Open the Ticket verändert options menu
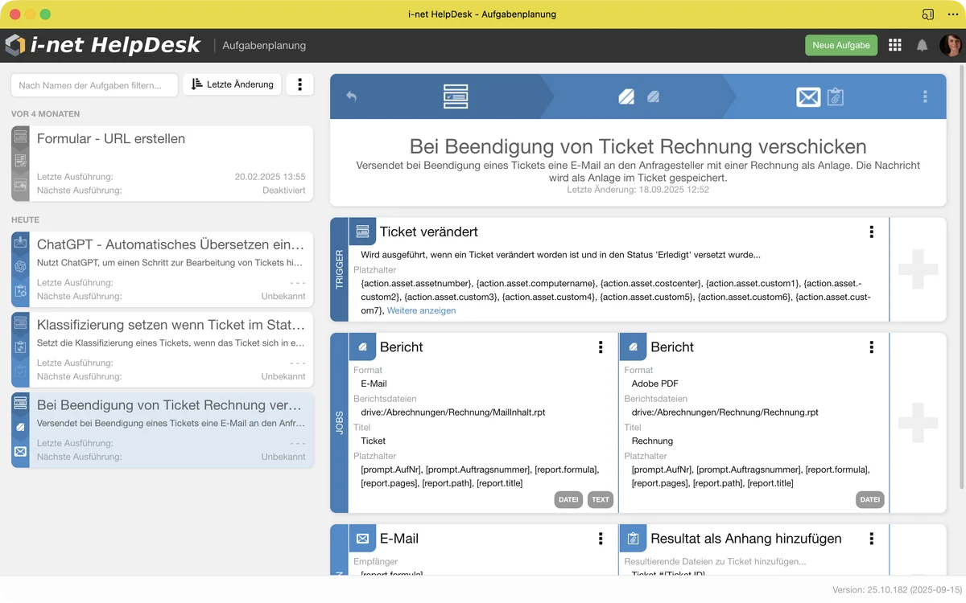Screen dimensions: 966x603 871,232
